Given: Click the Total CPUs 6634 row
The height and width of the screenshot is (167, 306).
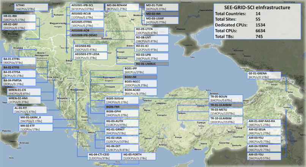Looking at the screenshot, I should tap(240, 31).
